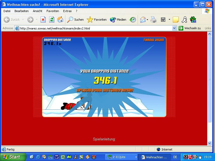This screenshot has width=215, height=161.
Task: Click the scroll up arrow of page scrollbar
Action: click(209, 34)
